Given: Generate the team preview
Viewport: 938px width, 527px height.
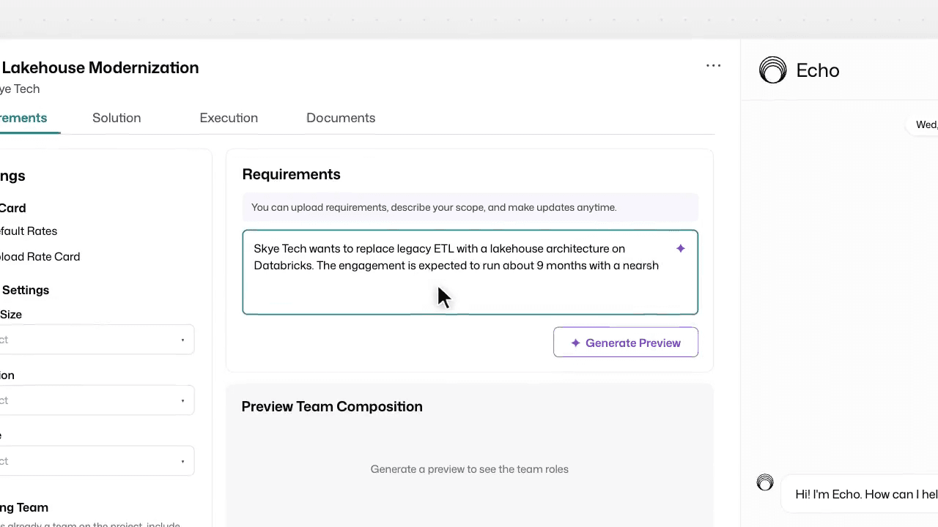Looking at the screenshot, I should point(626,343).
